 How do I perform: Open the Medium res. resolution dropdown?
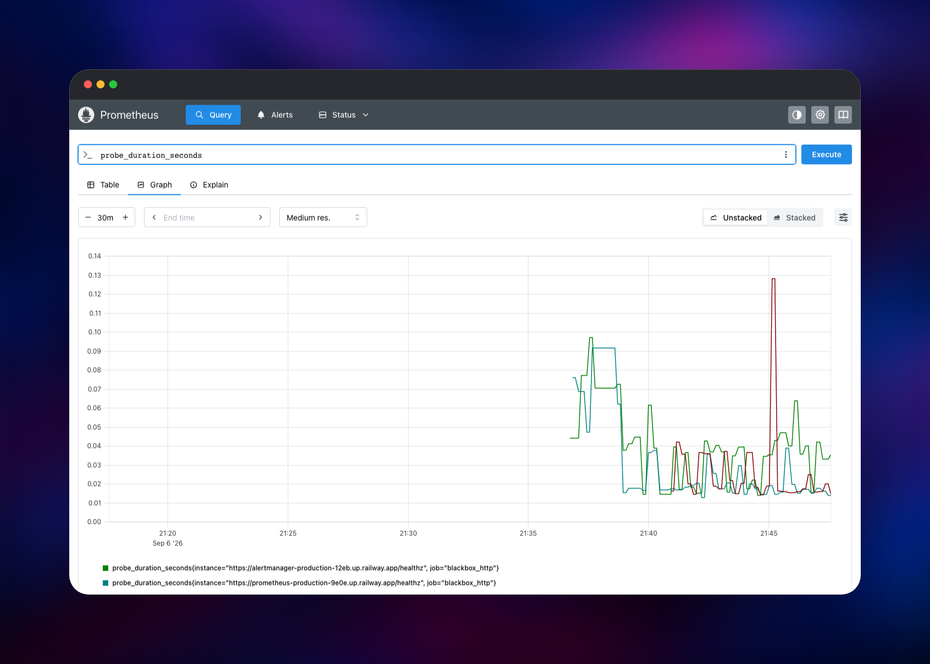point(323,217)
